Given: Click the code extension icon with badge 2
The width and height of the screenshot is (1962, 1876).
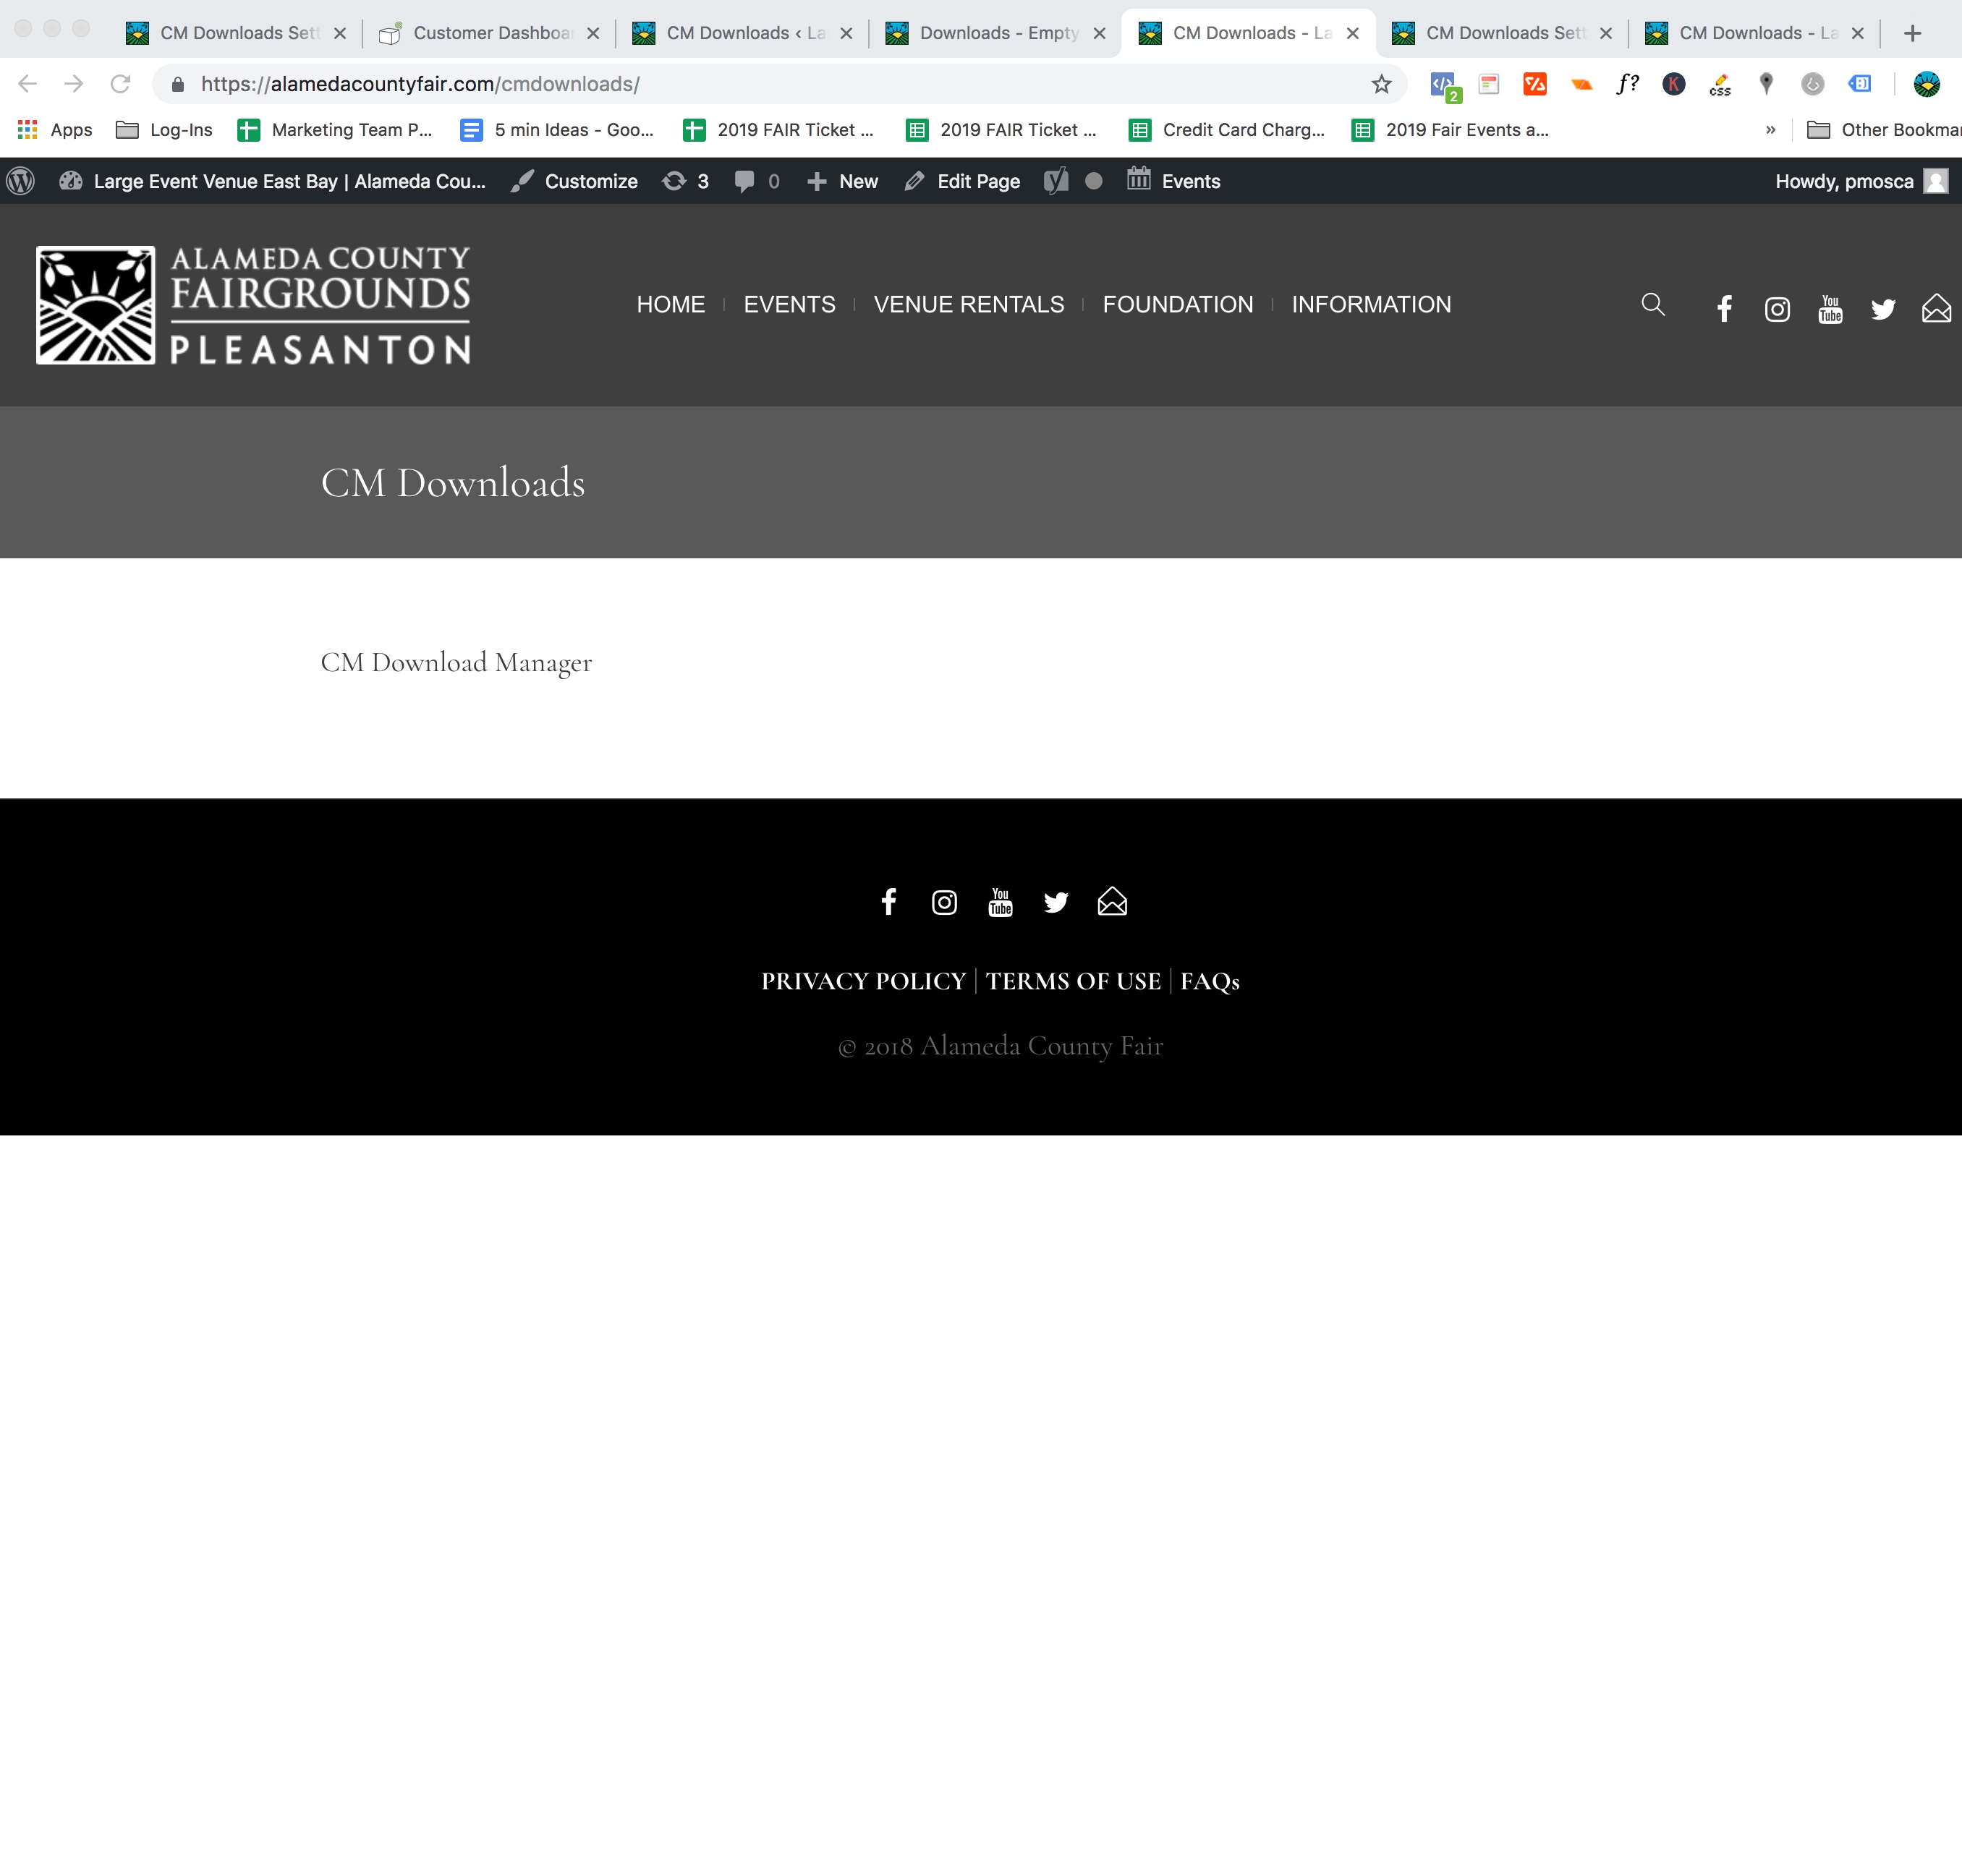Looking at the screenshot, I should 1445,86.
